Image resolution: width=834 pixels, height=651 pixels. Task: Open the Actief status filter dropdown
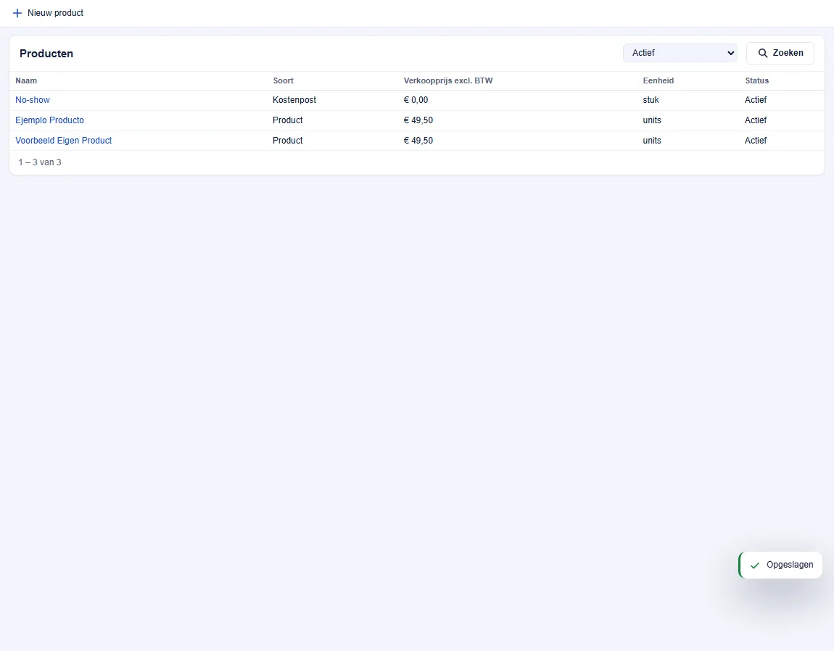pyautogui.click(x=680, y=53)
